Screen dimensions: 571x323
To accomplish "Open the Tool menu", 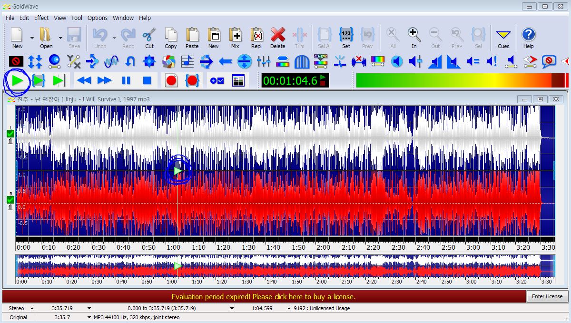I will pyautogui.click(x=77, y=18).
